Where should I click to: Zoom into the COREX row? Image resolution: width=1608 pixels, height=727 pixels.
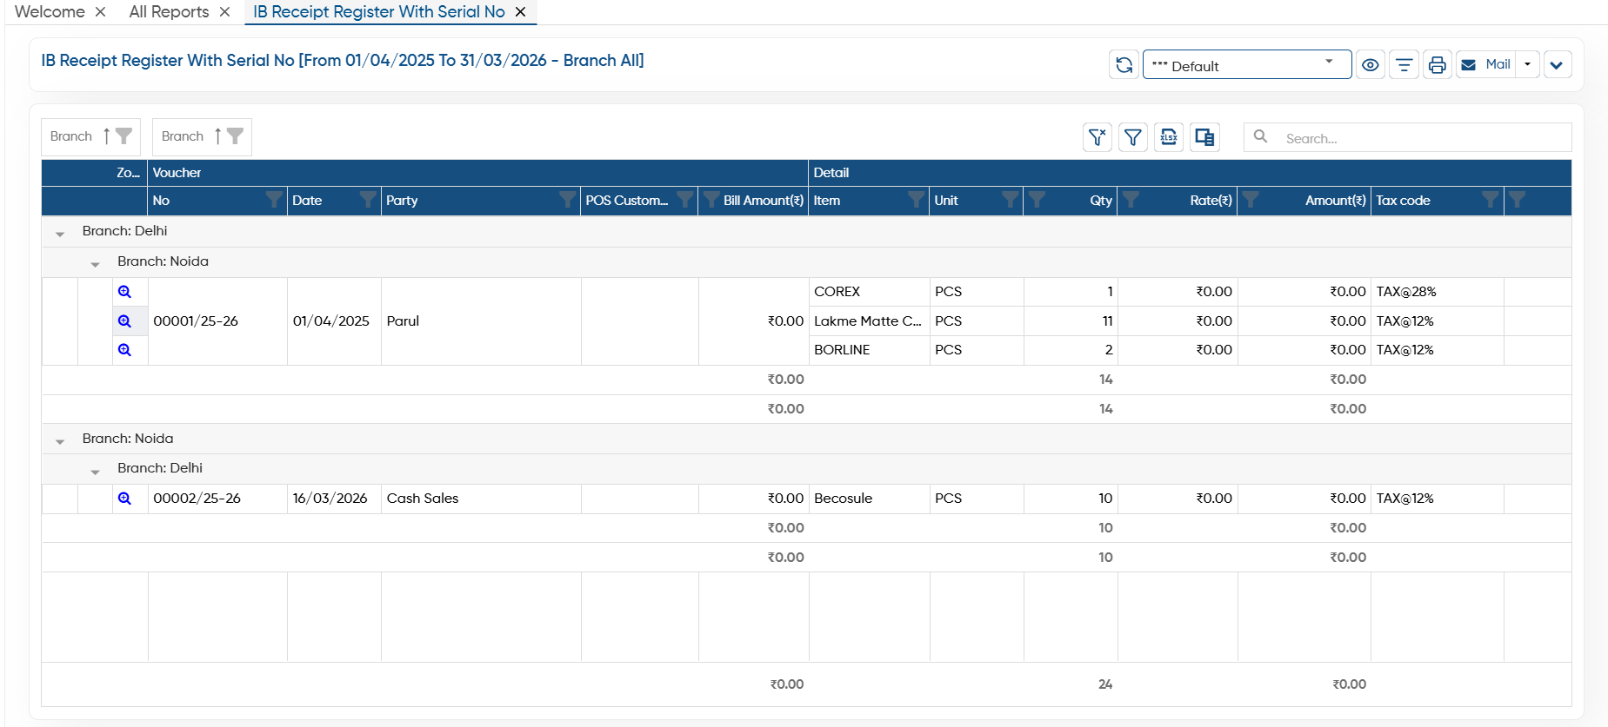[124, 292]
